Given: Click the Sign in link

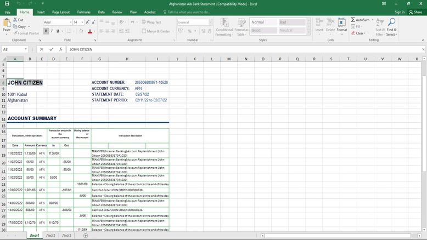Looking at the screenshot, I should point(400,12).
